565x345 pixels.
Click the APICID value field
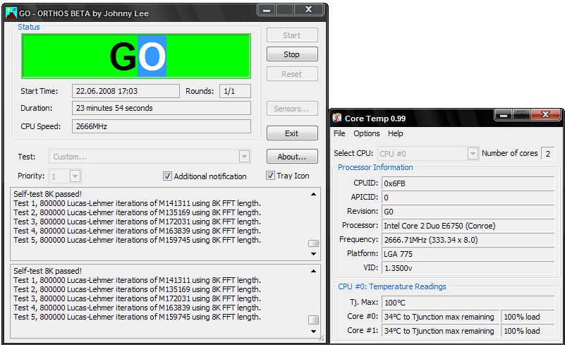tap(468, 198)
